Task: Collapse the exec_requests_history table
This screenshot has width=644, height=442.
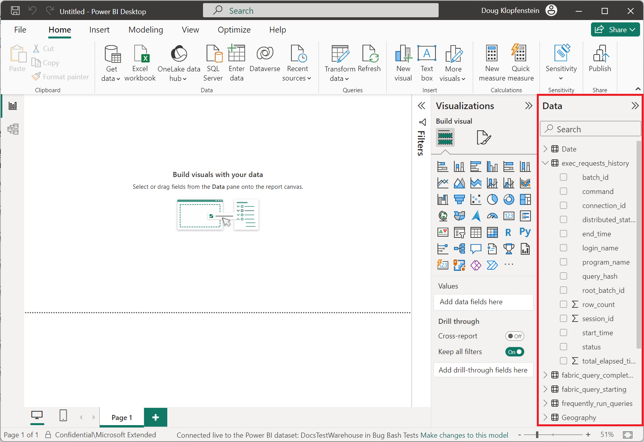Action: pos(545,163)
